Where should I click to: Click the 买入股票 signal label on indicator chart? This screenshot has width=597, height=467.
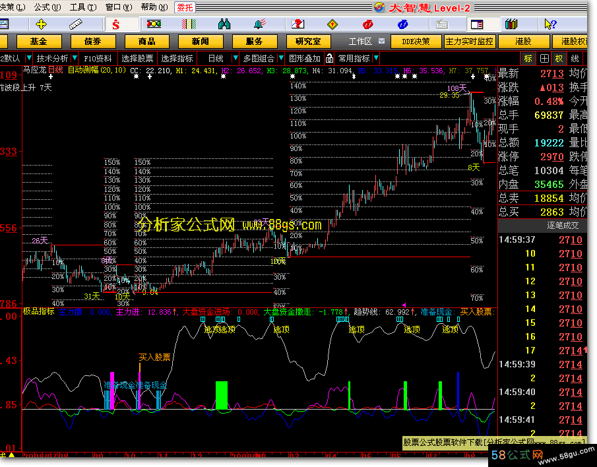pyautogui.click(x=154, y=357)
